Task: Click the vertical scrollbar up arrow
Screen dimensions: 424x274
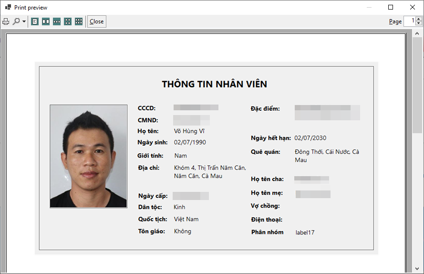Action: [417, 33]
